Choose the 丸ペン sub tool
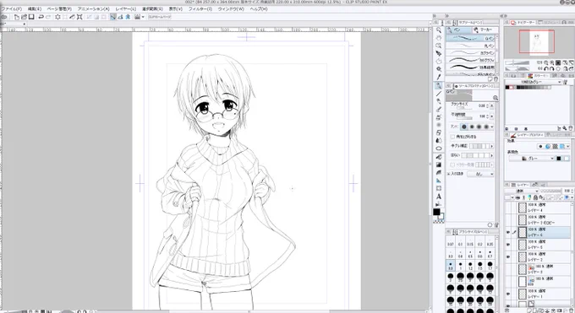The width and height of the screenshot is (575, 313). coord(471,46)
